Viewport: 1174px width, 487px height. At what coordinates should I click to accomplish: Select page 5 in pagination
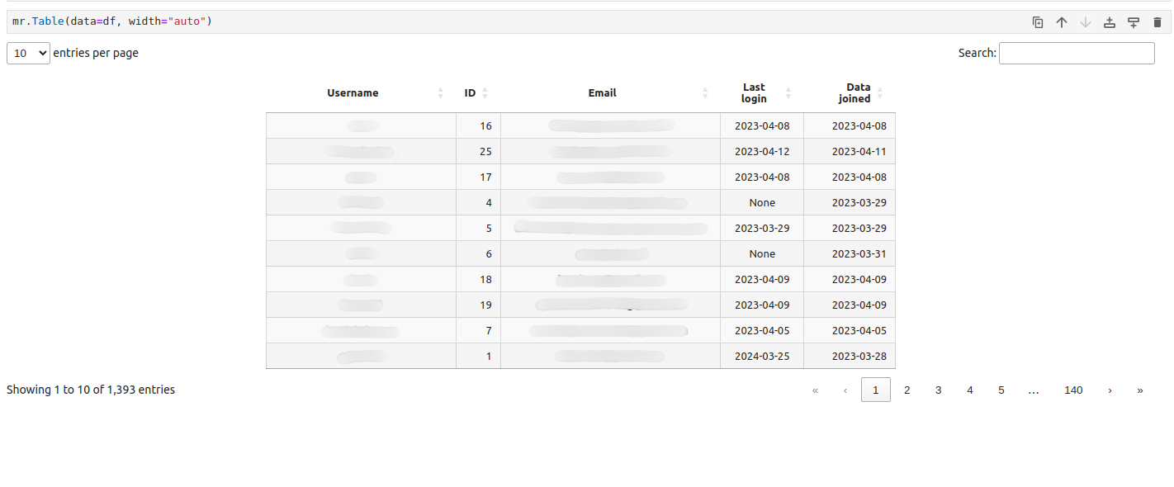click(x=1001, y=390)
